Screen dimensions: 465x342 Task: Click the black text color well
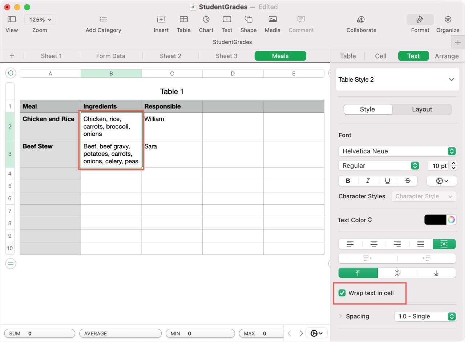[x=435, y=220]
